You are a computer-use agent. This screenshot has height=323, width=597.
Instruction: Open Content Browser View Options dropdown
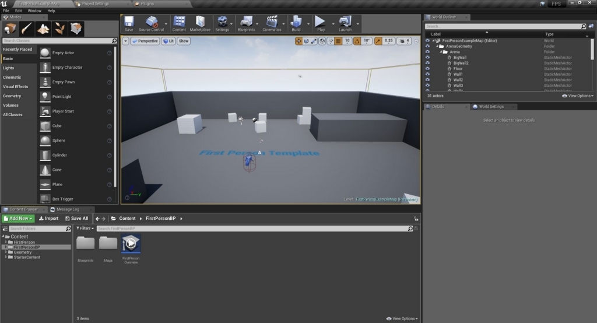pos(402,318)
